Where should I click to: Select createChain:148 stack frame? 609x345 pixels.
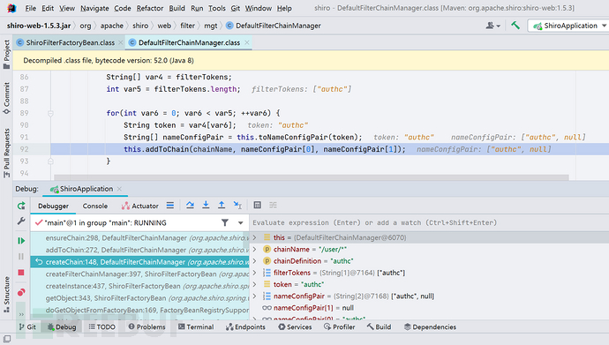coord(139,262)
